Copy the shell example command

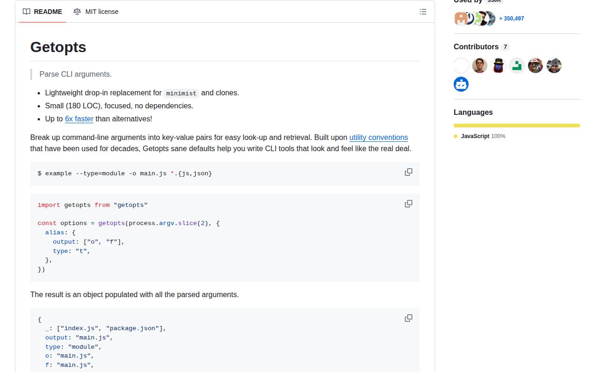point(409,172)
